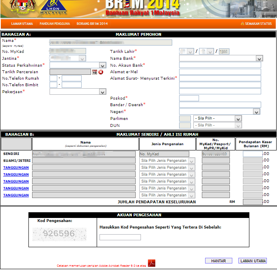Image resolution: width=277 pixels, height=270 pixels.
Task: Focus the Parlimen code box
Action: [185, 118]
